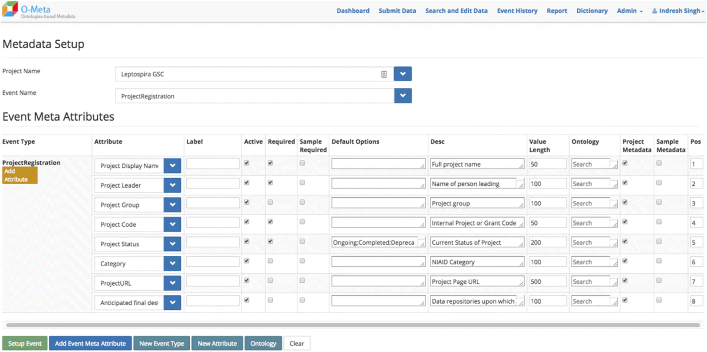Viewport: 707px width, 352px height.
Task: Enable Sample Metadata for Project Display Name row
Action: (x=659, y=163)
